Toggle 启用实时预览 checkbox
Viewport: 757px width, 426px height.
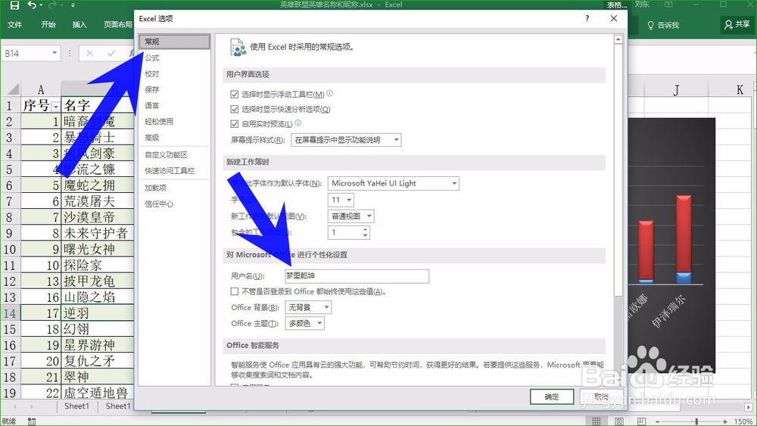pos(235,124)
